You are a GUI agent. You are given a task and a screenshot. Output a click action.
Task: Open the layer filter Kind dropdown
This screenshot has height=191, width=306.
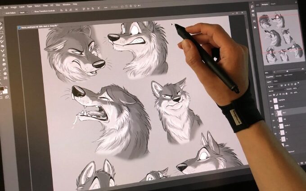tap(274, 87)
